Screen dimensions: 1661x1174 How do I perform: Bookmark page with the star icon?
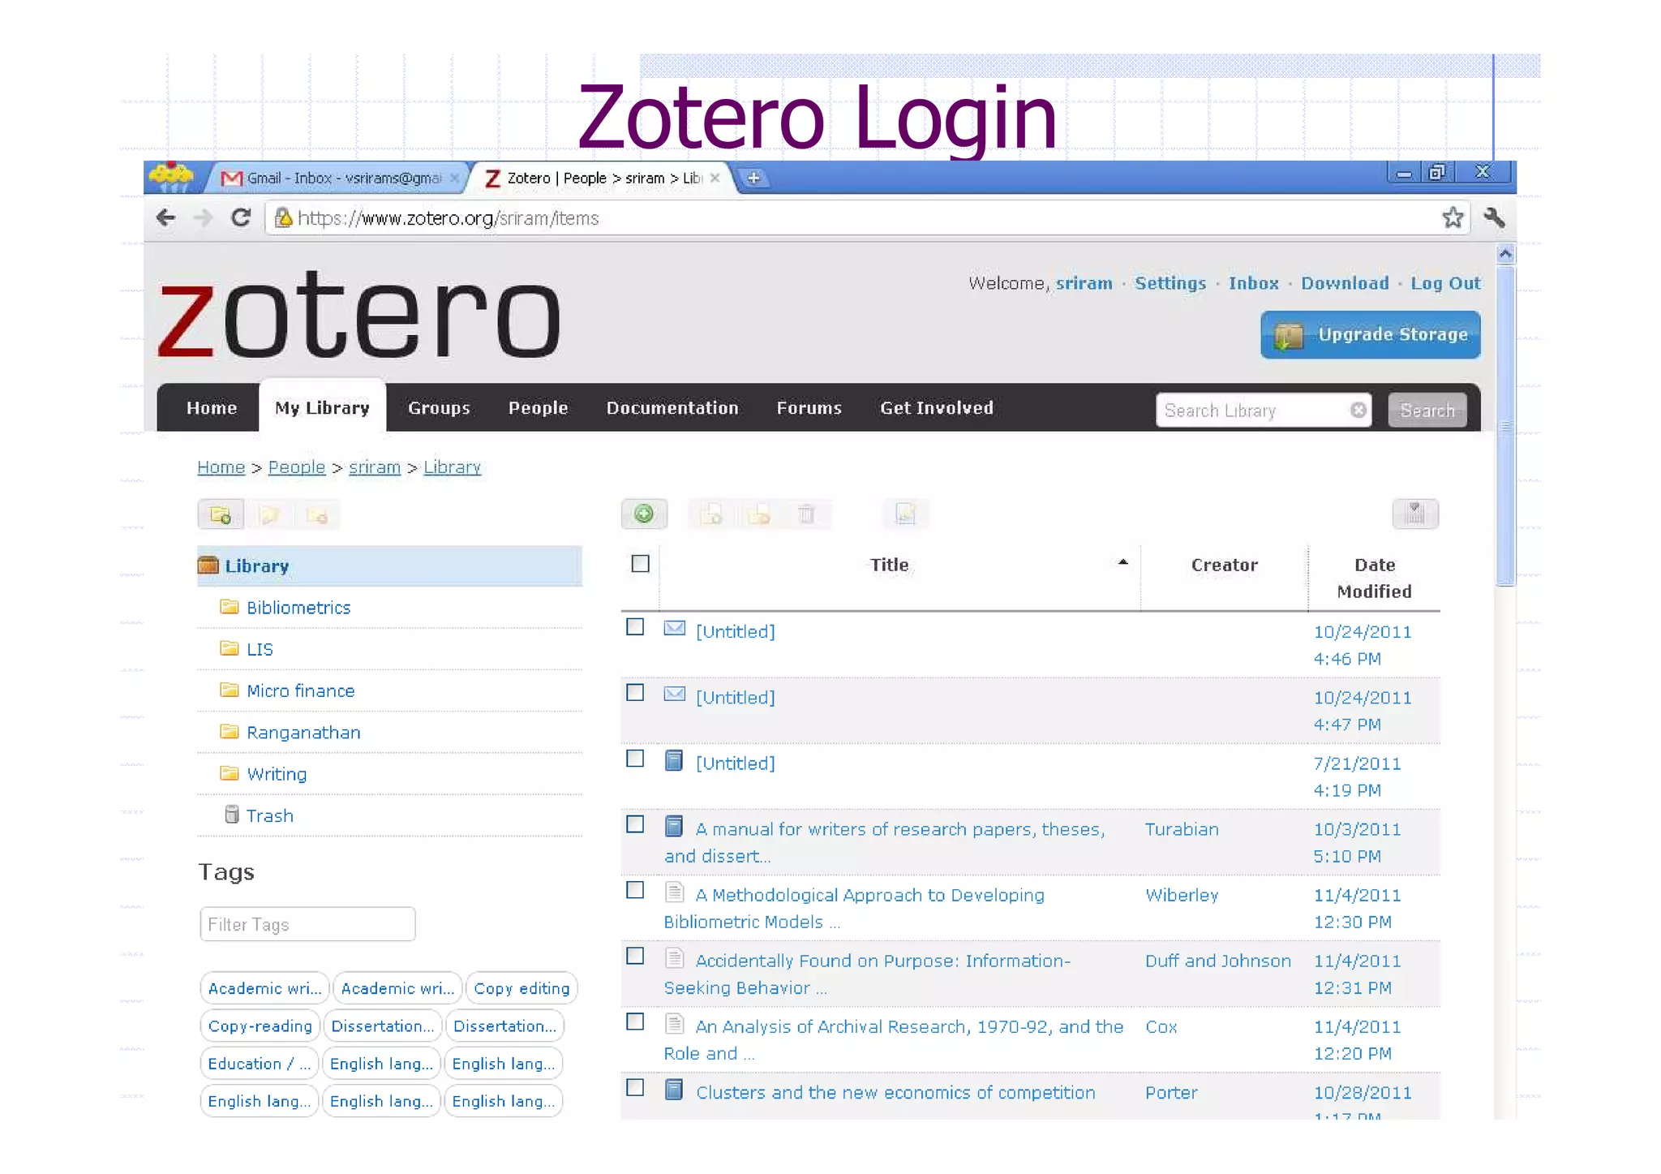pos(1453,217)
